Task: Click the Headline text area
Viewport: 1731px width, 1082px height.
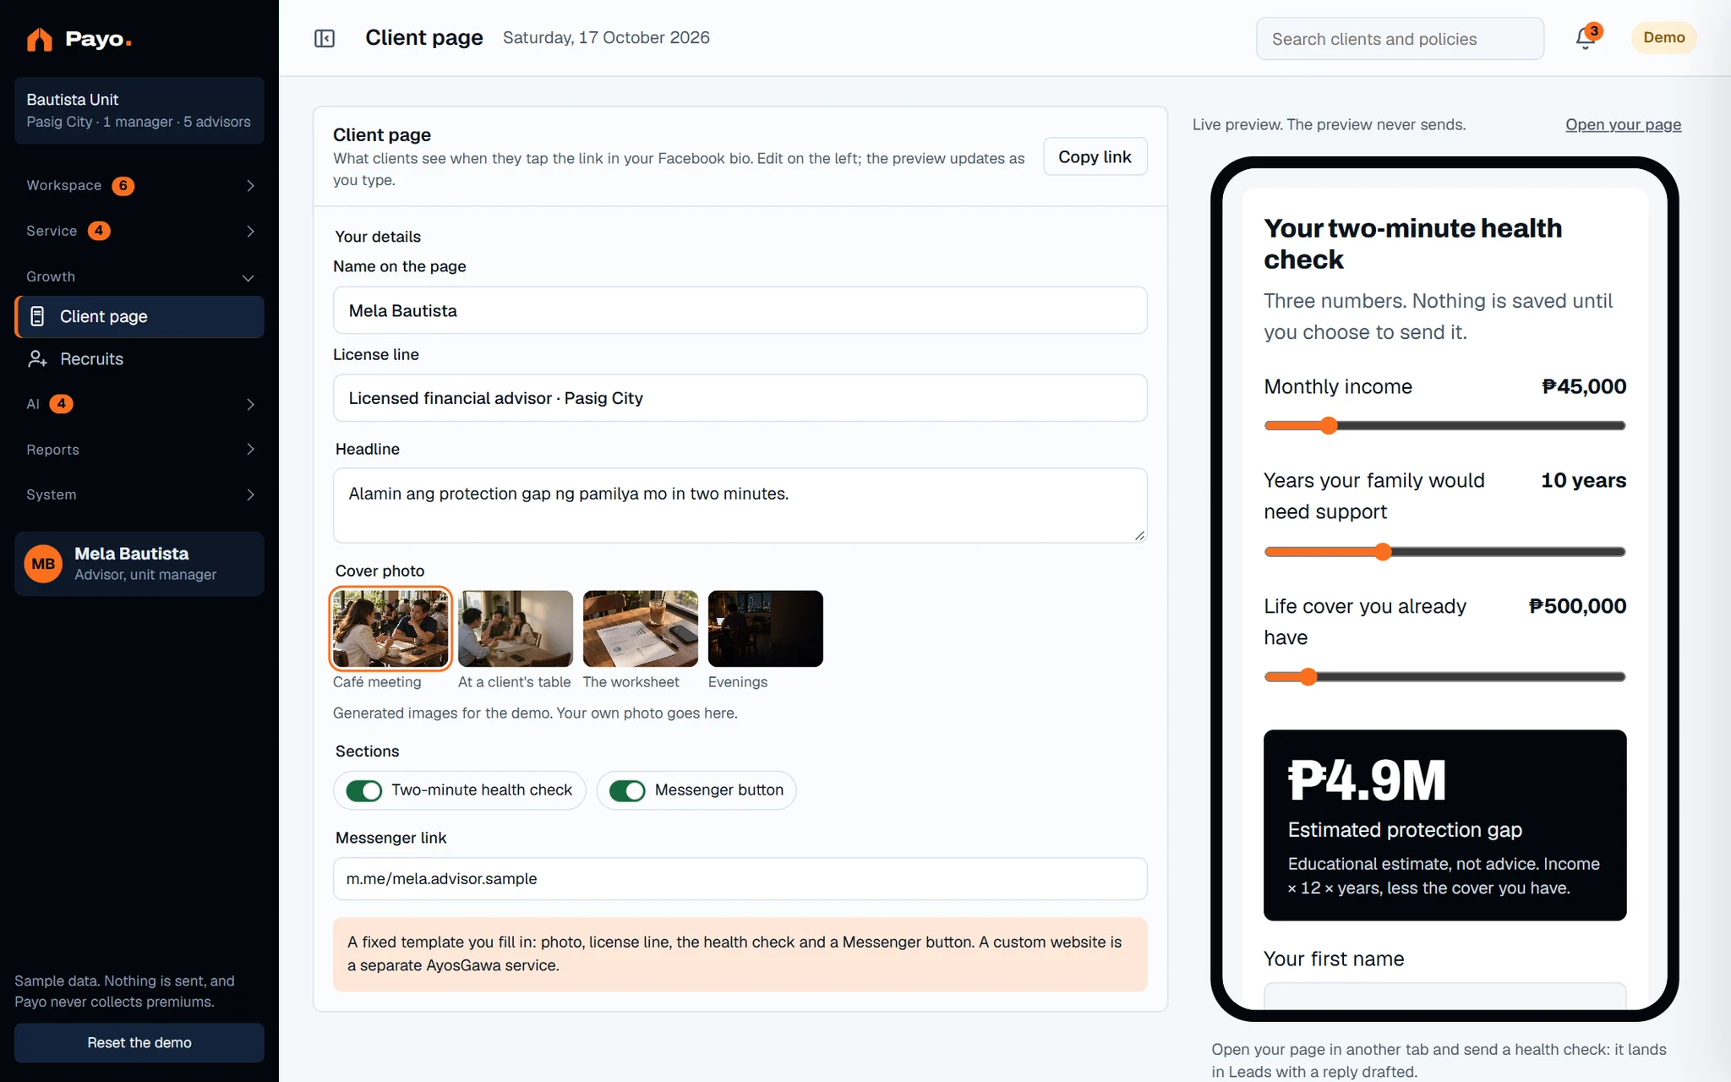Action: point(740,505)
